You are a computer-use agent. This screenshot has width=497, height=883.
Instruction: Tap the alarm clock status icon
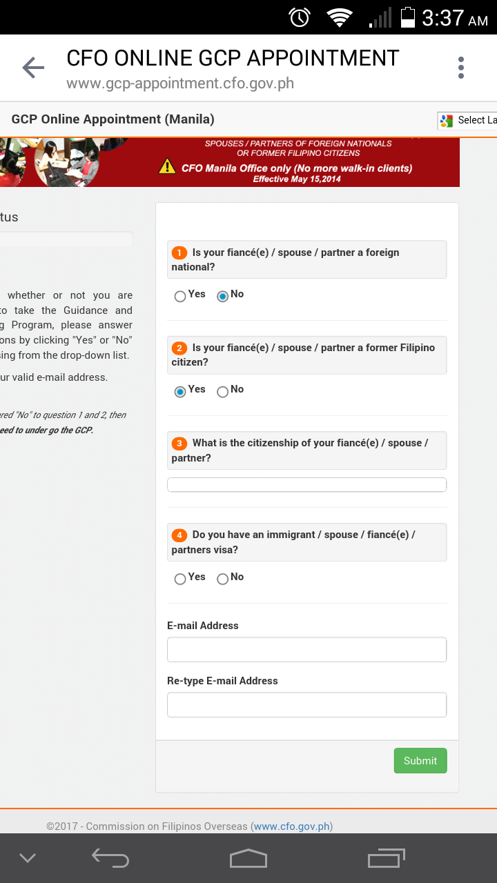click(300, 17)
